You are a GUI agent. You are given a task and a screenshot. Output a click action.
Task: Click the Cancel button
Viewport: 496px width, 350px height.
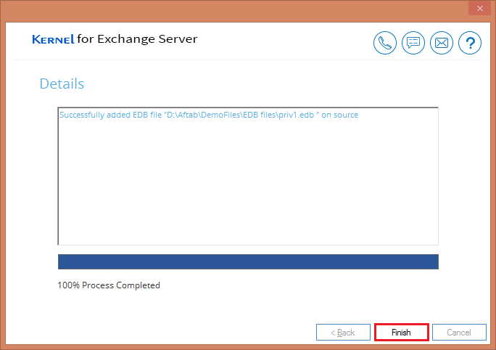[458, 332]
